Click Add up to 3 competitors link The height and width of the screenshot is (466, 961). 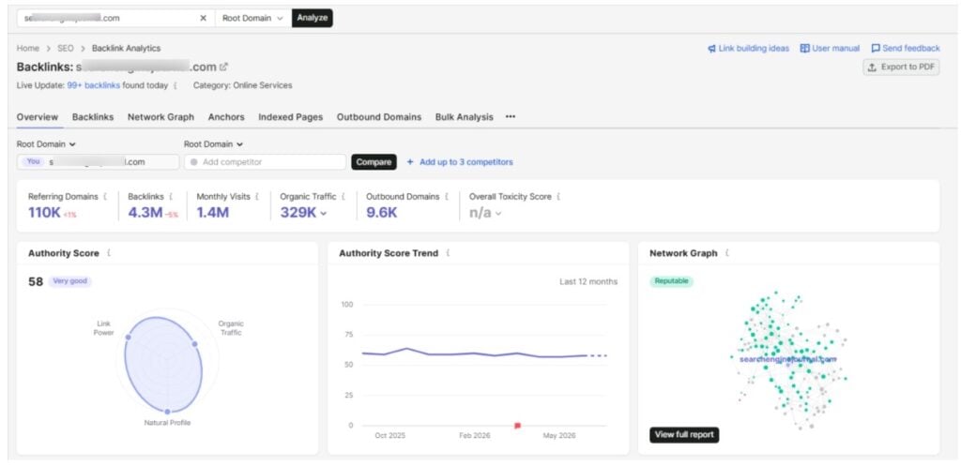(x=465, y=162)
